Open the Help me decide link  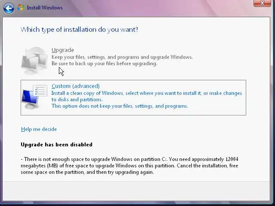pos(39,129)
